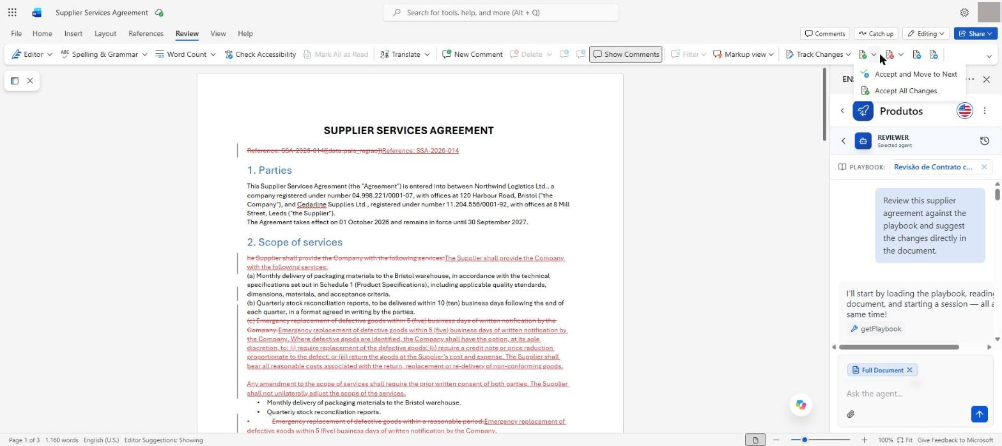
Task: Click the REVIEWER agent robot icon
Action: pyautogui.click(x=863, y=141)
